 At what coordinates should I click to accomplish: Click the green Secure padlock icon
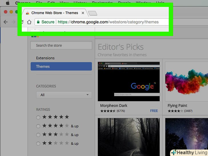click(38, 22)
